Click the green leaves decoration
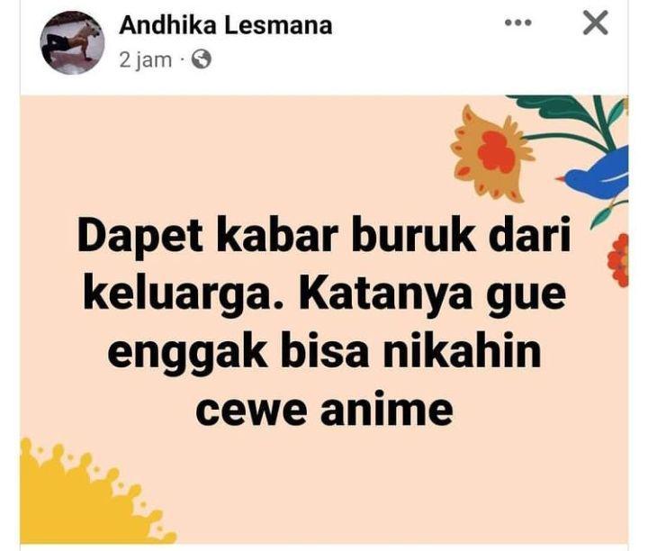 579,120
